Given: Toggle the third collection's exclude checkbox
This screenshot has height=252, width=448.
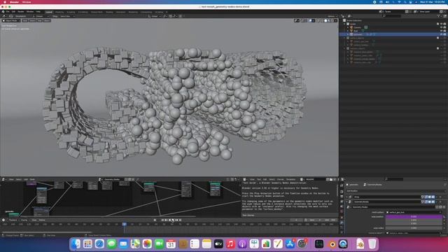Looking at the screenshot, I should [437, 48].
